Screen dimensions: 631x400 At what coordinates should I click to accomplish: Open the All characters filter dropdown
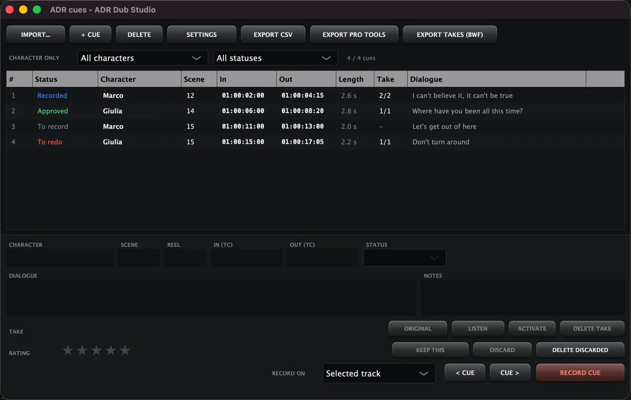pos(142,58)
